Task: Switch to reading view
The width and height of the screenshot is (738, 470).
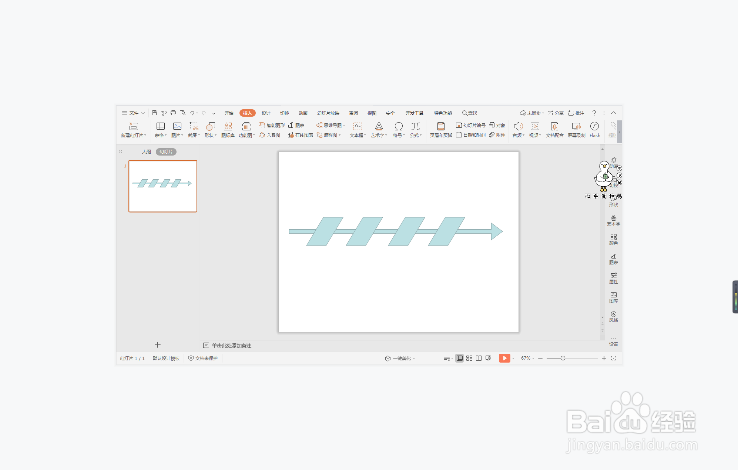Action: 479,358
